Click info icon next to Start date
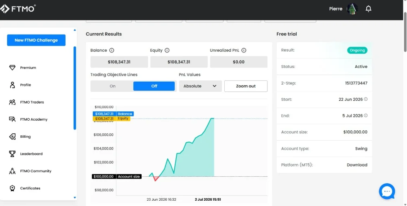Screen dimensions: 407x206 point(366,99)
